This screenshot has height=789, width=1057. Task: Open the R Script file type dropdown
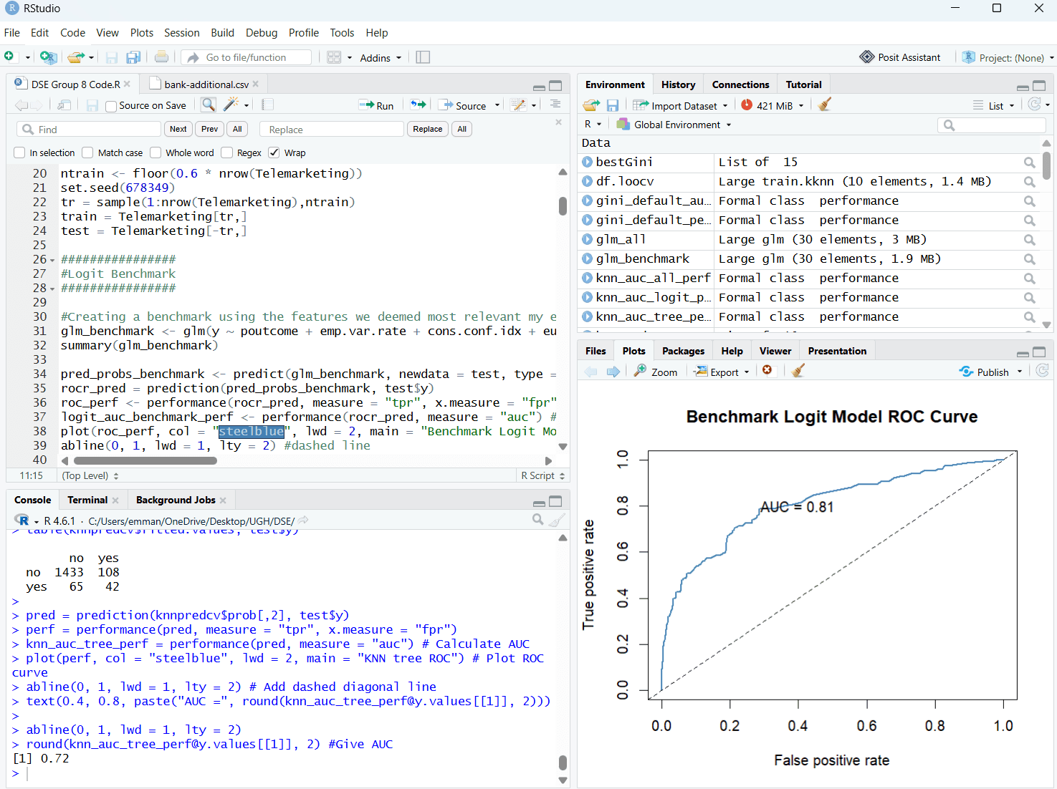542,475
